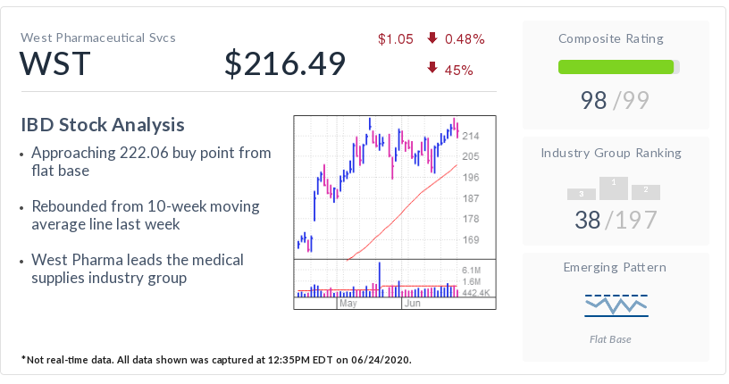Click the 98/99 composite rating score
Image resolution: width=729 pixels, height=384 pixels.
click(616, 100)
